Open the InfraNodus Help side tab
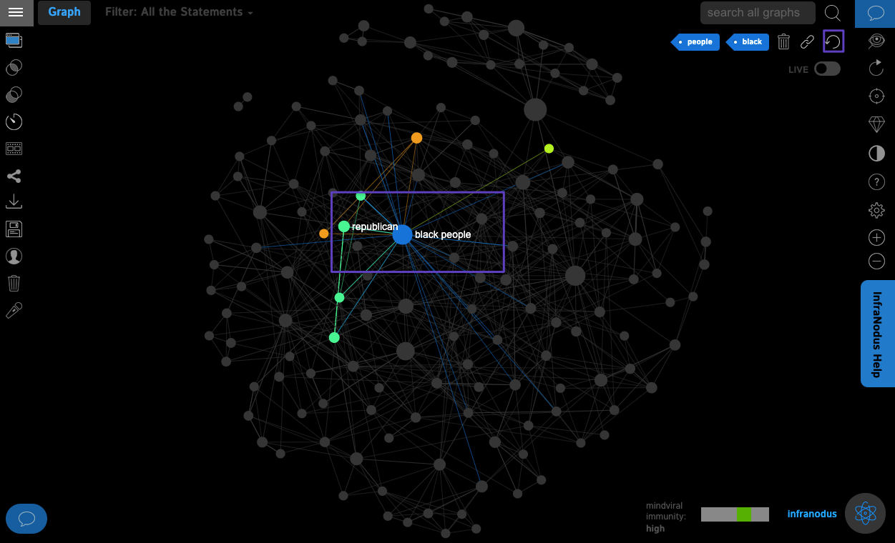This screenshot has width=895, height=543. tap(877, 334)
